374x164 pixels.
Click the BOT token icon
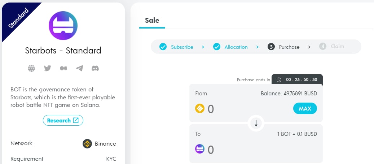click(x=200, y=149)
